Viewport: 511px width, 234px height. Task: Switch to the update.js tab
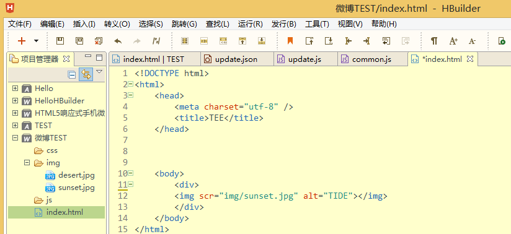(306, 59)
